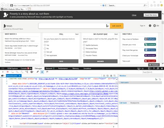
Task: Click the Bing logo in MSN search box
Action: point(107,26)
